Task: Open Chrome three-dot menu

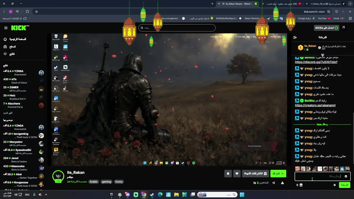Action: click(4, 12)
